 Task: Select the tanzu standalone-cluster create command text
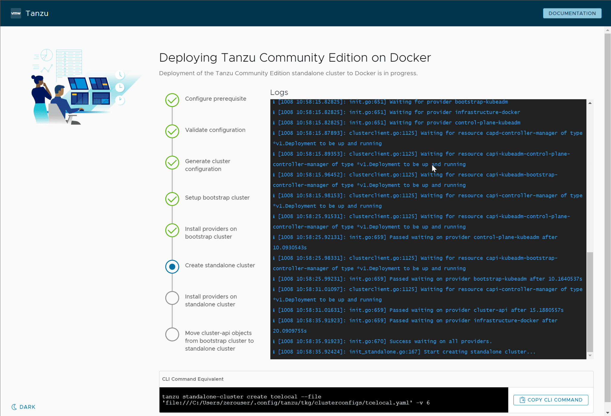[242, 397]
